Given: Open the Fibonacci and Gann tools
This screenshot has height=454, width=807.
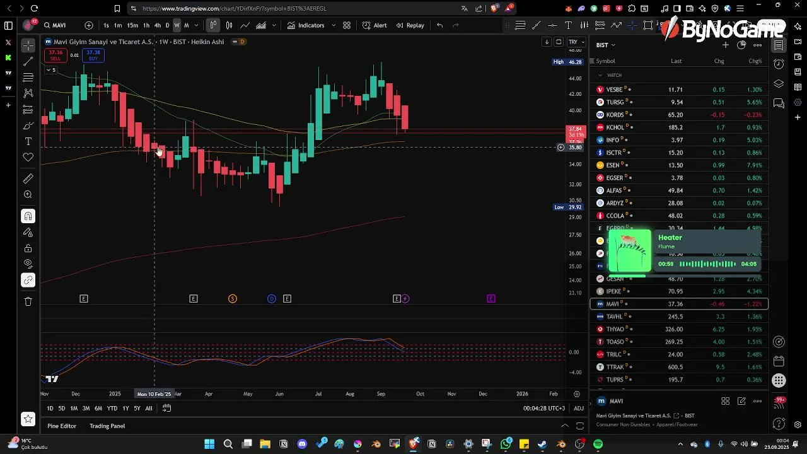Looking at the screenshot, I should 28,77.
